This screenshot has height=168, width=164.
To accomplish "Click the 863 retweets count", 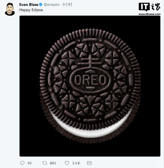I will 53,163.
